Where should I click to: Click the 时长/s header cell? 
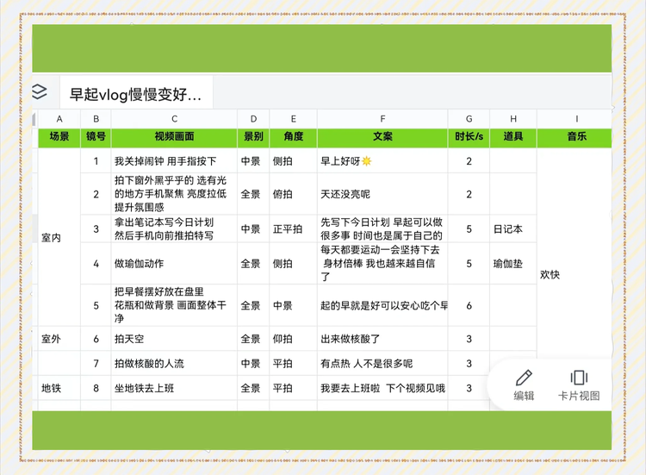(469, 138)
